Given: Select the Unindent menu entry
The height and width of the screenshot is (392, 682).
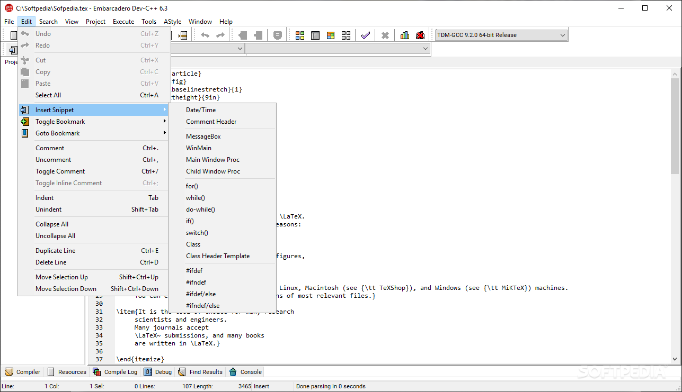Looking at the screenshot, I should pos(93,209).
